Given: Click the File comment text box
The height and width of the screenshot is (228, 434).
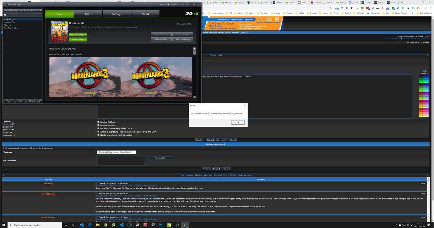Looking at the screenshot, I should click(x=121, y=160).
